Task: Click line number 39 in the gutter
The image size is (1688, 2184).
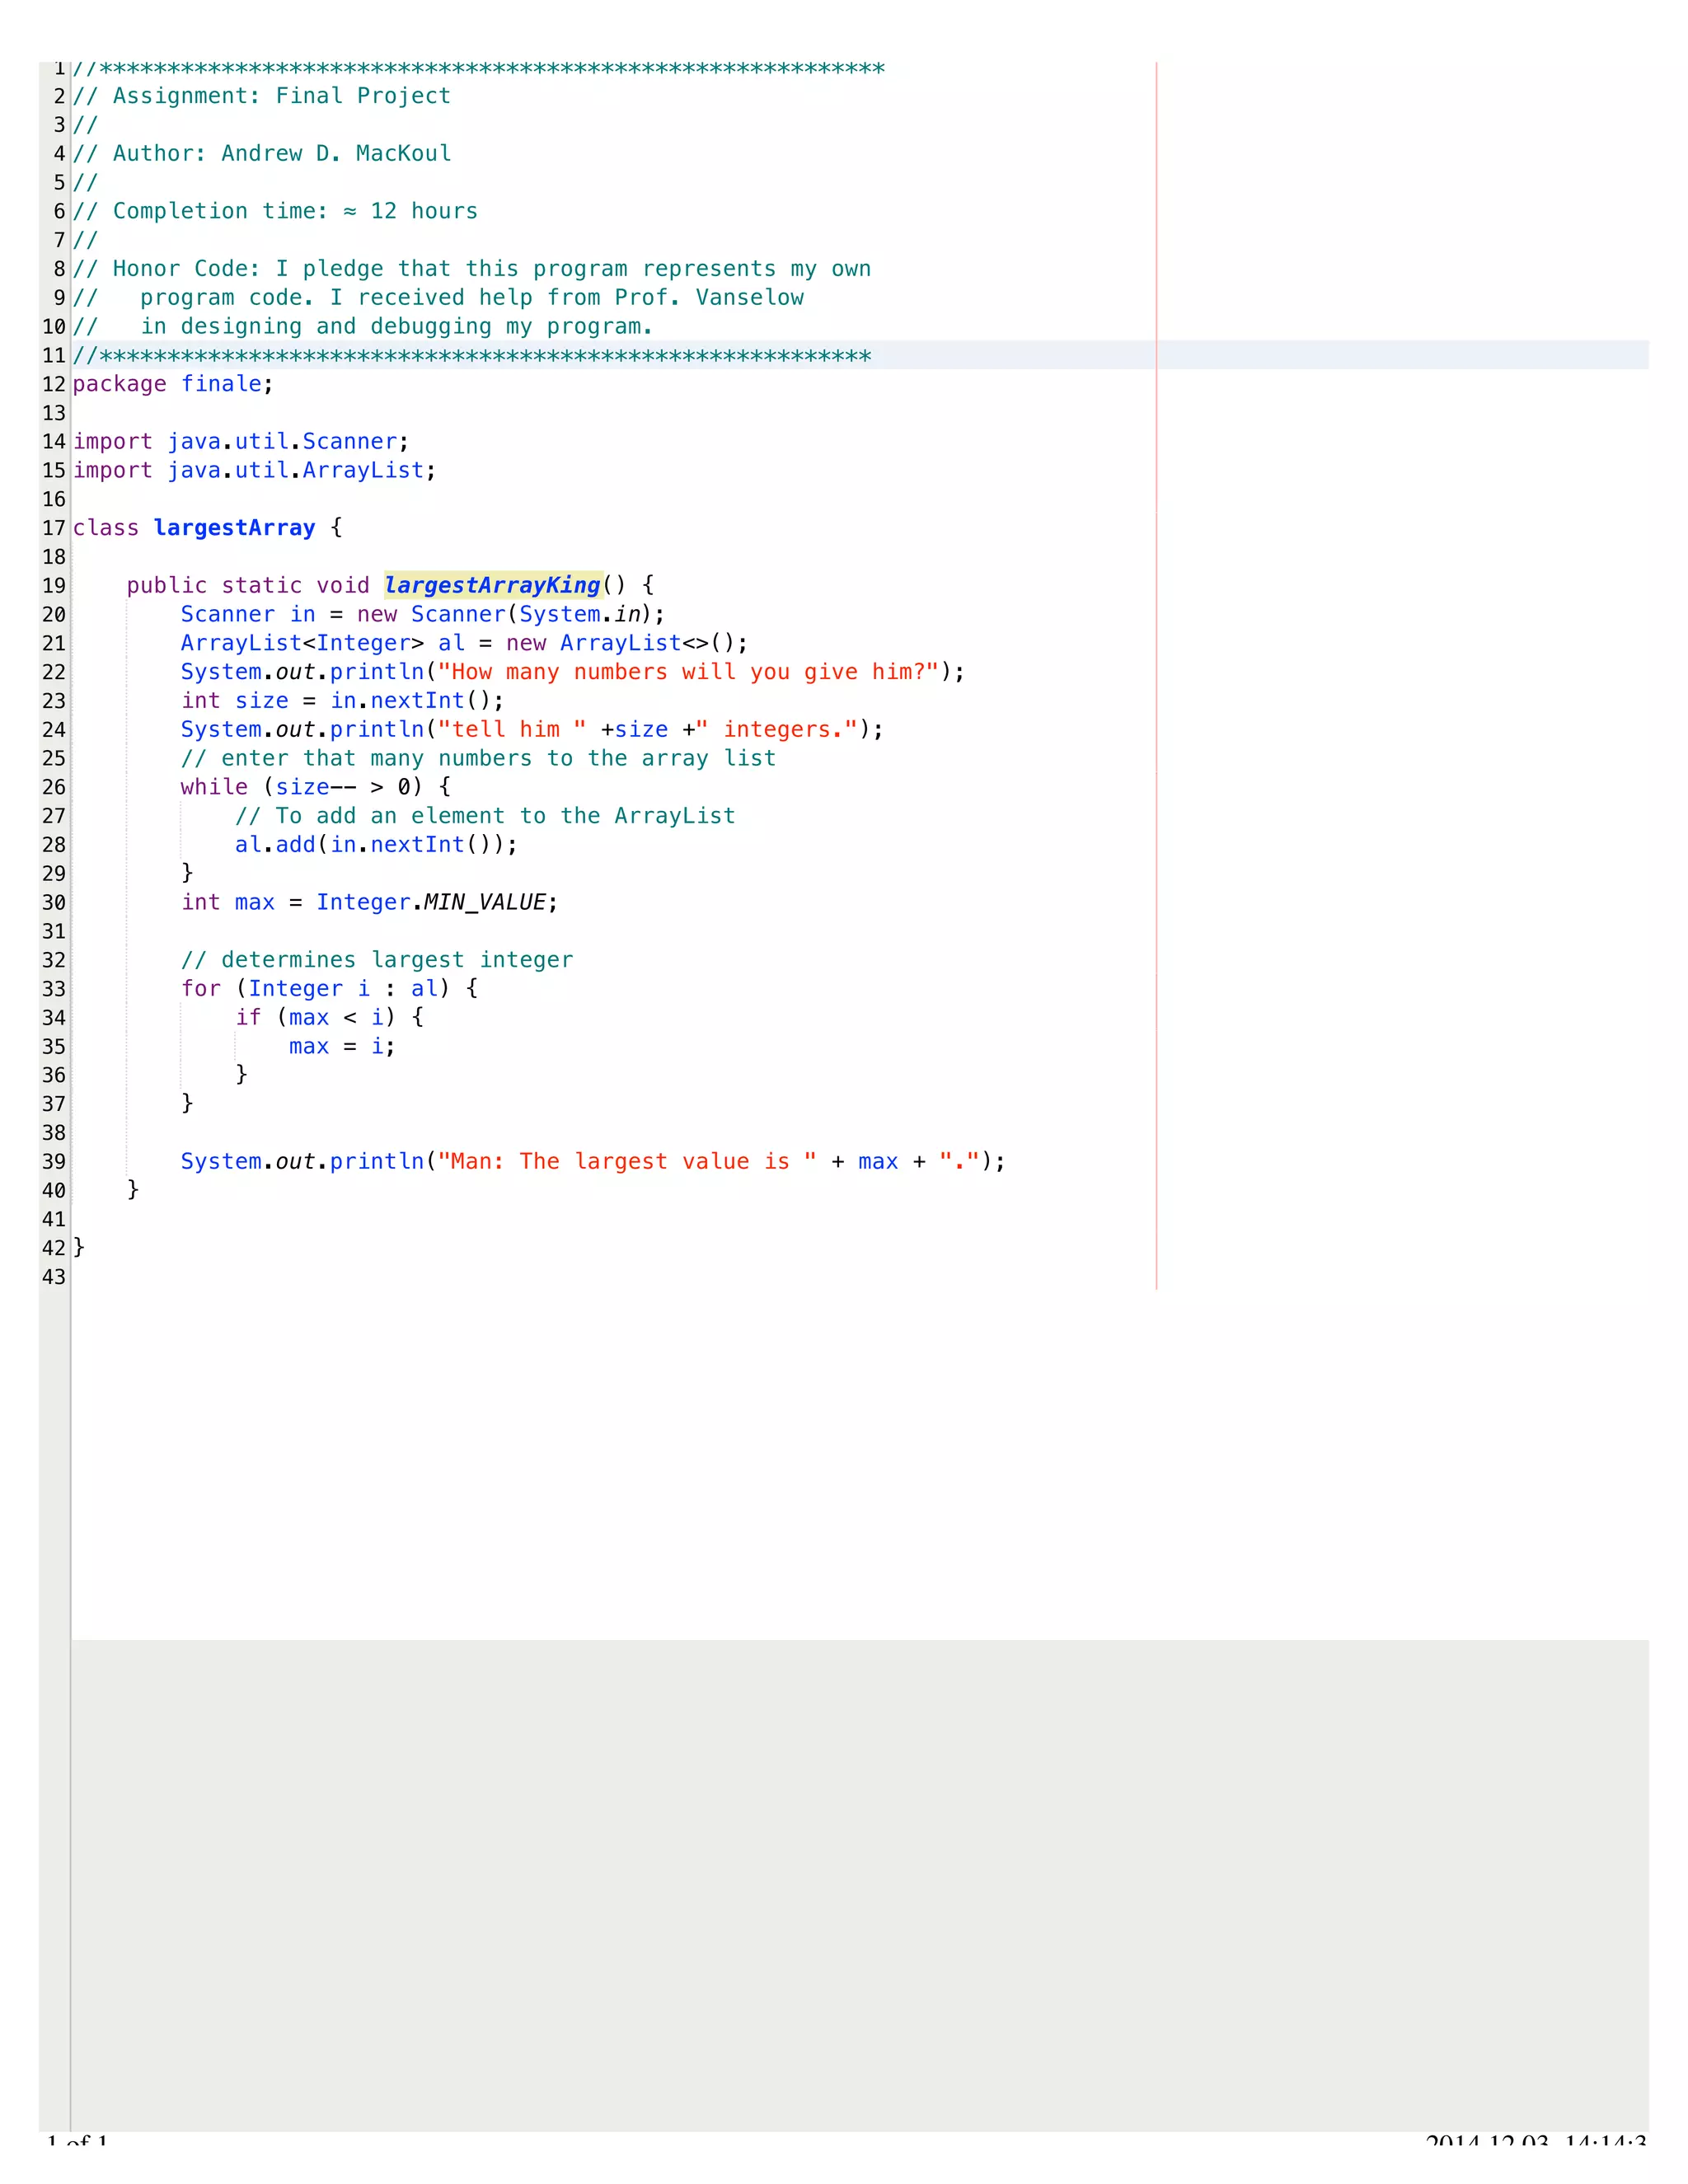Action: pos(54,1162)
